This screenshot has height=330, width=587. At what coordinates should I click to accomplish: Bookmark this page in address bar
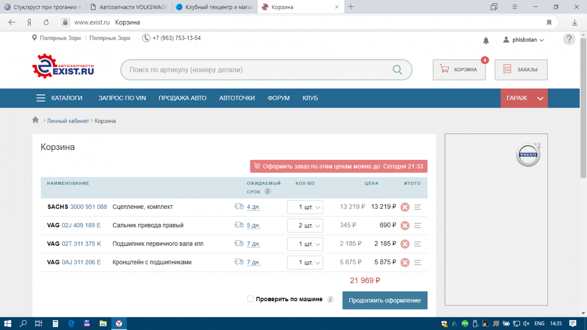click(549, 22)
